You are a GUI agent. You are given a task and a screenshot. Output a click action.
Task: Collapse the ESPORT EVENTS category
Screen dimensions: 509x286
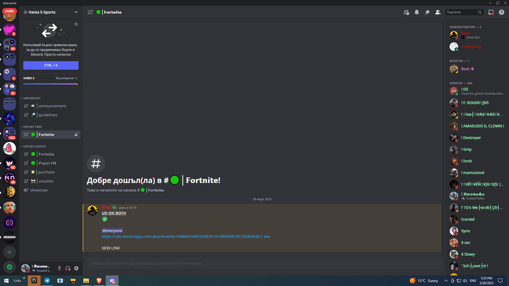pos(34,146)
